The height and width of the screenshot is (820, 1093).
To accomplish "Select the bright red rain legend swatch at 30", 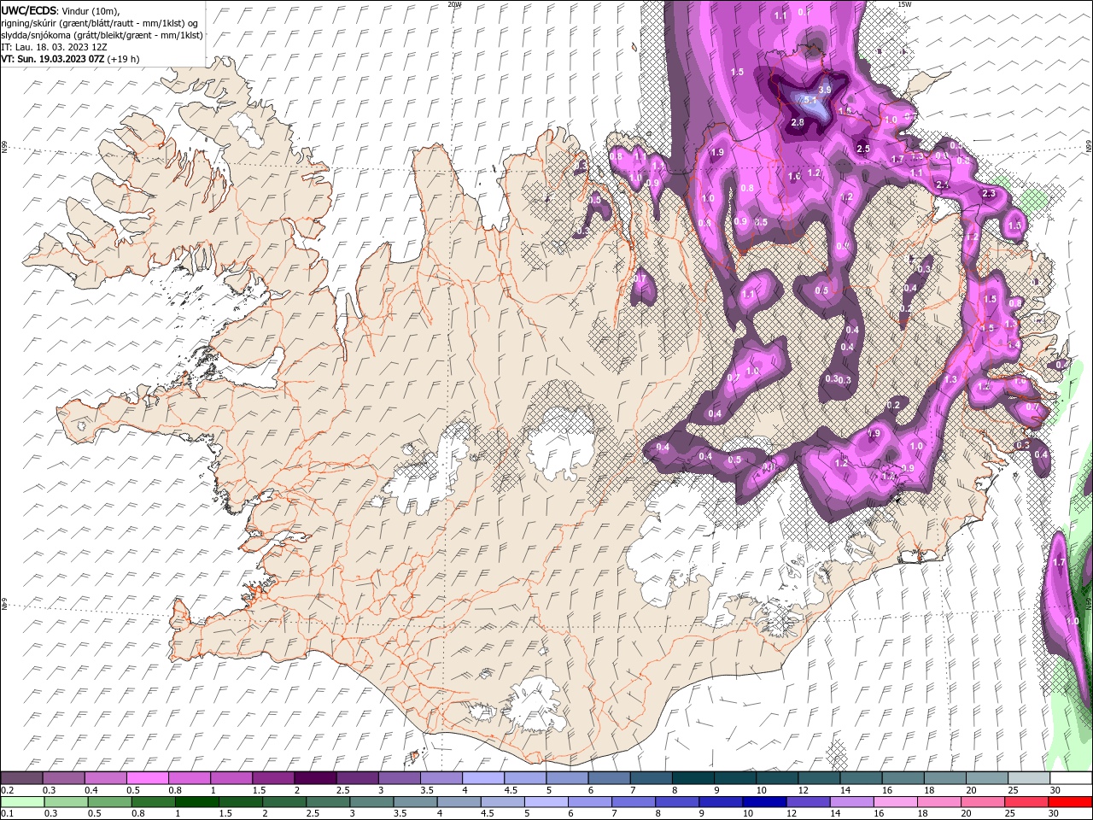I will [x=1071, y=802].
